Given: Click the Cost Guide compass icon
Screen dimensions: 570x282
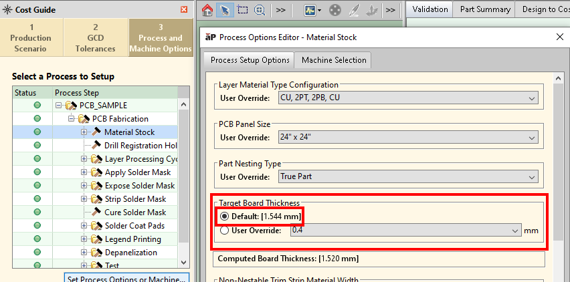Looking at the screenshot, I should pos(7,10).
